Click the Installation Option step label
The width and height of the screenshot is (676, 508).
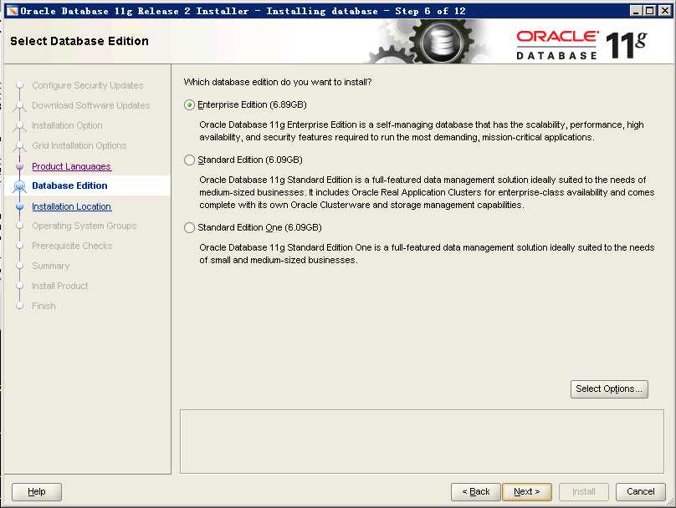point(67,125)
